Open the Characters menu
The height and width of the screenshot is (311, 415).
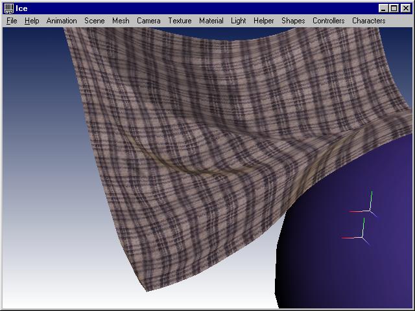click(x=369, y=21)
